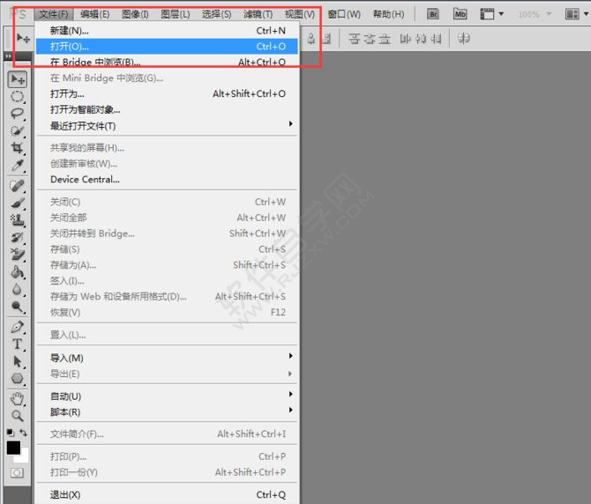Select the Dodge tool
This screenshot has width=591, height=504.
tap(18, 307)
